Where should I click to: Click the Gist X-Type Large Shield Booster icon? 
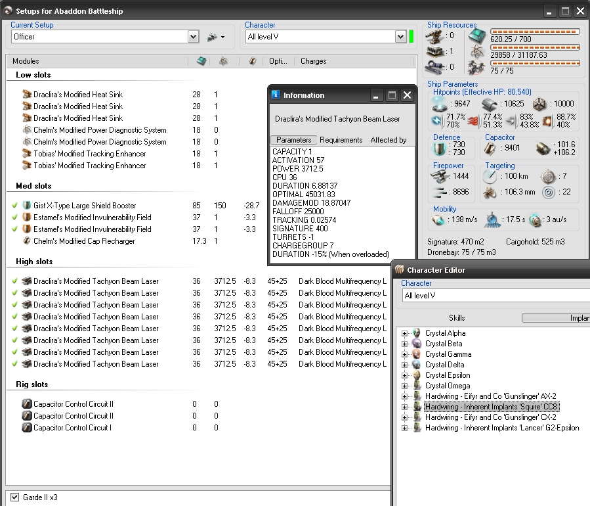(x=27, y=206)
